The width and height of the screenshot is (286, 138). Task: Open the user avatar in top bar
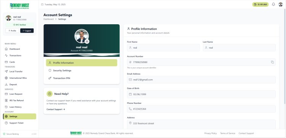[281, 4]
